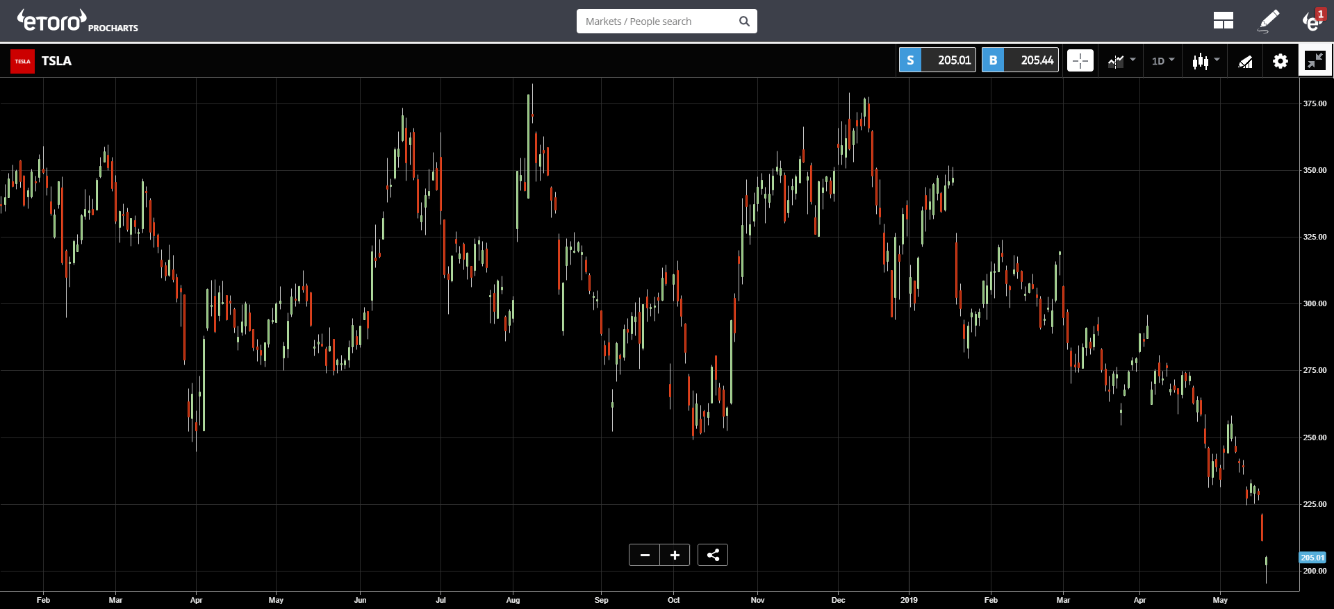The image size is (1334, 609).
Task: Click the TSLA instrument logo
Action: 22,61
